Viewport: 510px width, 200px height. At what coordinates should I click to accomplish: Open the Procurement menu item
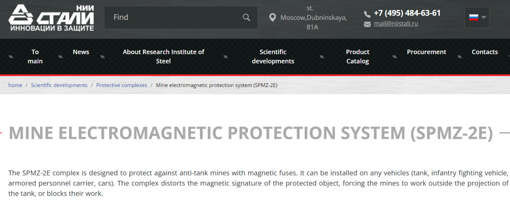tap(426, 52)
